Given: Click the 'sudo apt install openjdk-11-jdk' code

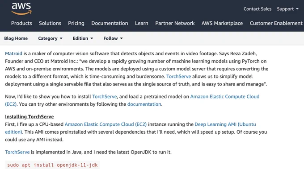Looking at the screenshot, I should tap(53, 165).
